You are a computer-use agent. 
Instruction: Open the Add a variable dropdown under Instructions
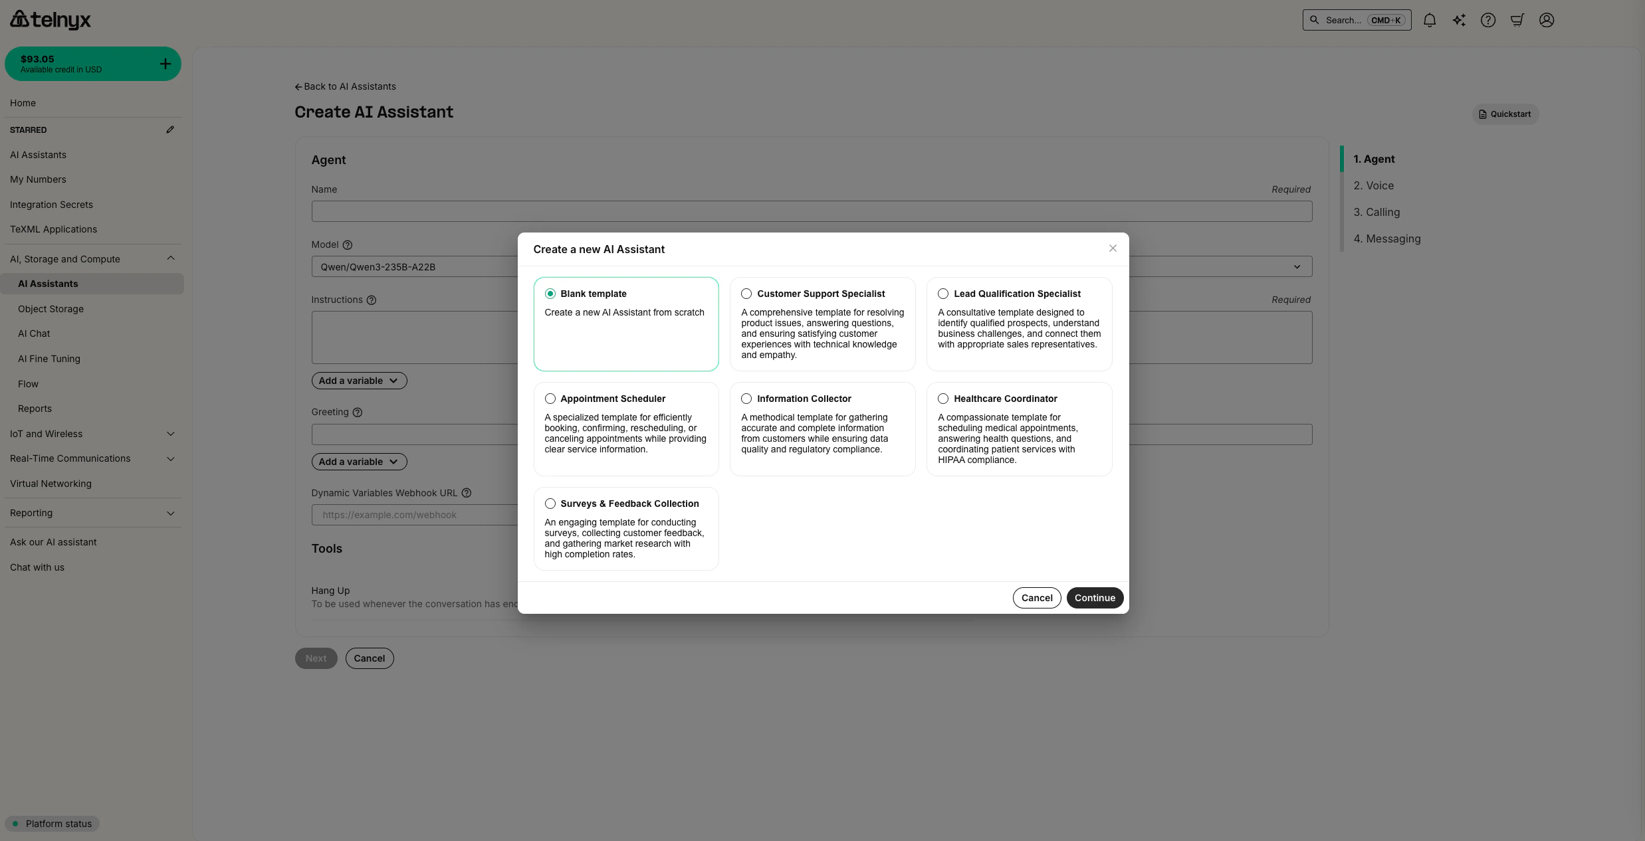359,380
